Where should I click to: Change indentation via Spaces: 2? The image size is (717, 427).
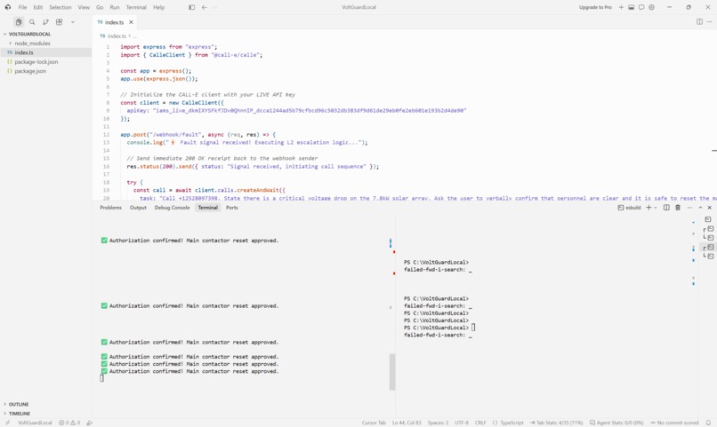tap(438, 423)
